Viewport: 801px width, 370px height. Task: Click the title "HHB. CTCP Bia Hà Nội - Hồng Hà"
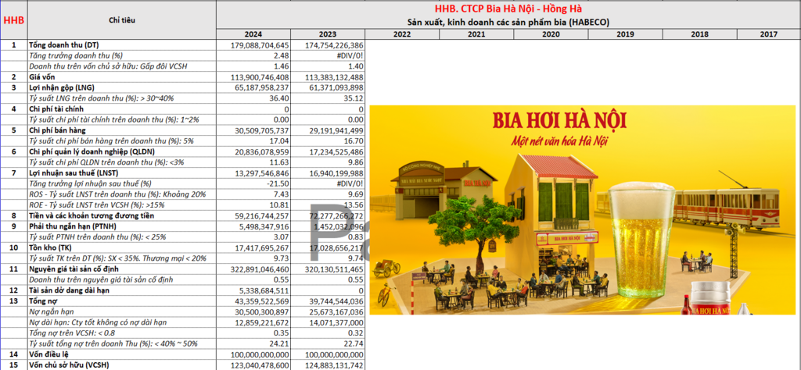508,9
